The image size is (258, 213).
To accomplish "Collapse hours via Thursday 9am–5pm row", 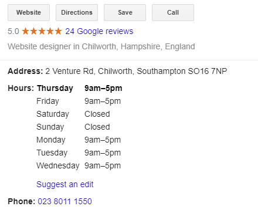I will tap(80, 88).
